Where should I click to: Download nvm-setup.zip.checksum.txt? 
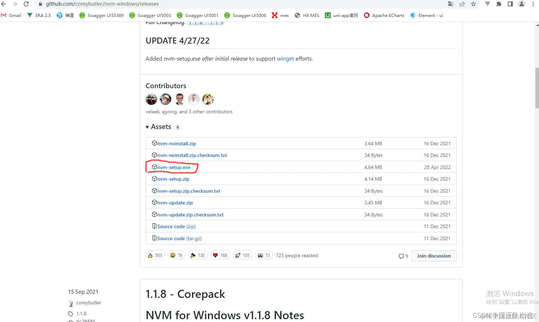189,191
